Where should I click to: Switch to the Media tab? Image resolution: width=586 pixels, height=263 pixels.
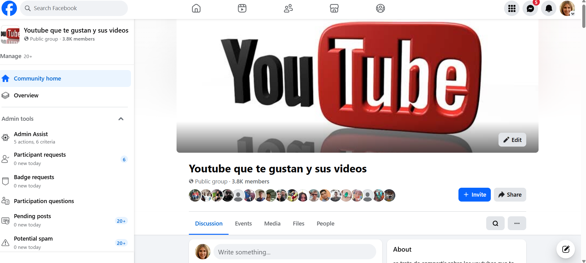click(272, 223)
